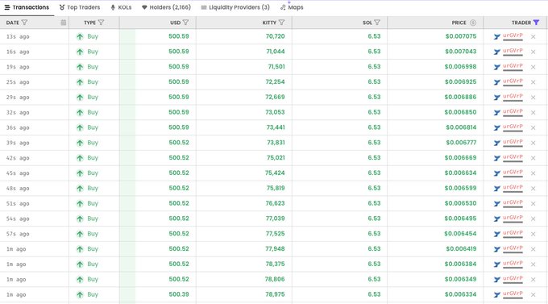
Task: Remove trader filter on 42s ago row
Action: (x=533, y=158)
